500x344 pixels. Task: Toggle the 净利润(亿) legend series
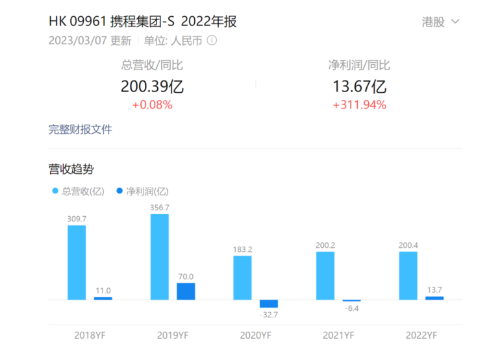(x=142, y=191)
